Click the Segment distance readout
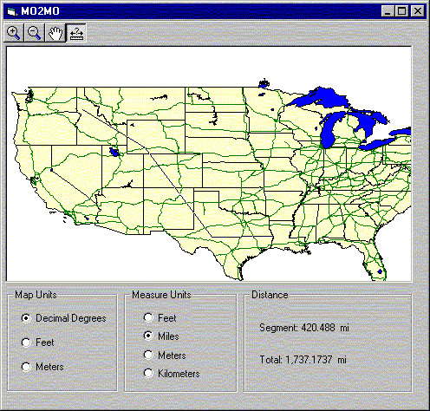 [x=304, y=328]
